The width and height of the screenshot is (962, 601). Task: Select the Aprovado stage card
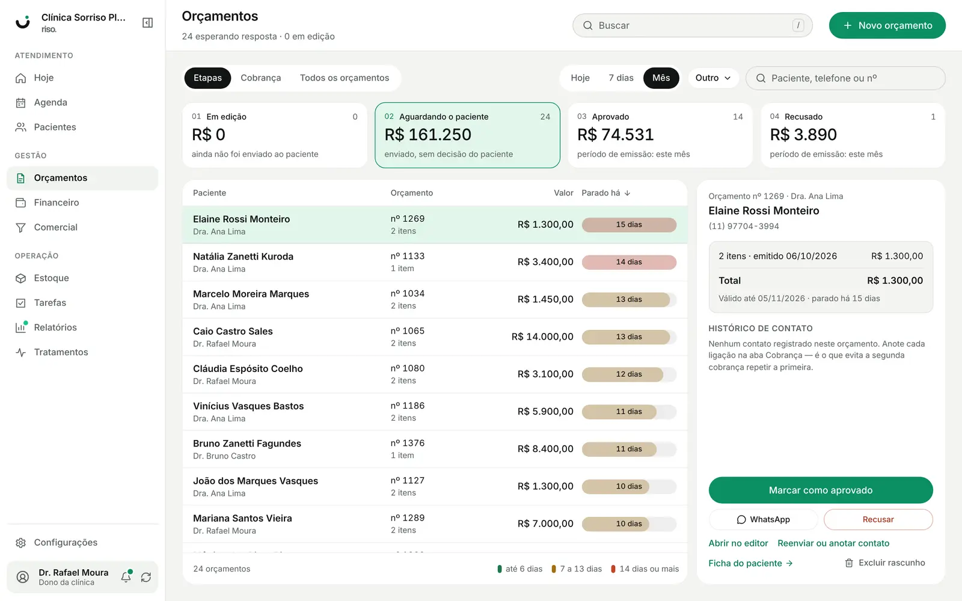tap(660, 135)
